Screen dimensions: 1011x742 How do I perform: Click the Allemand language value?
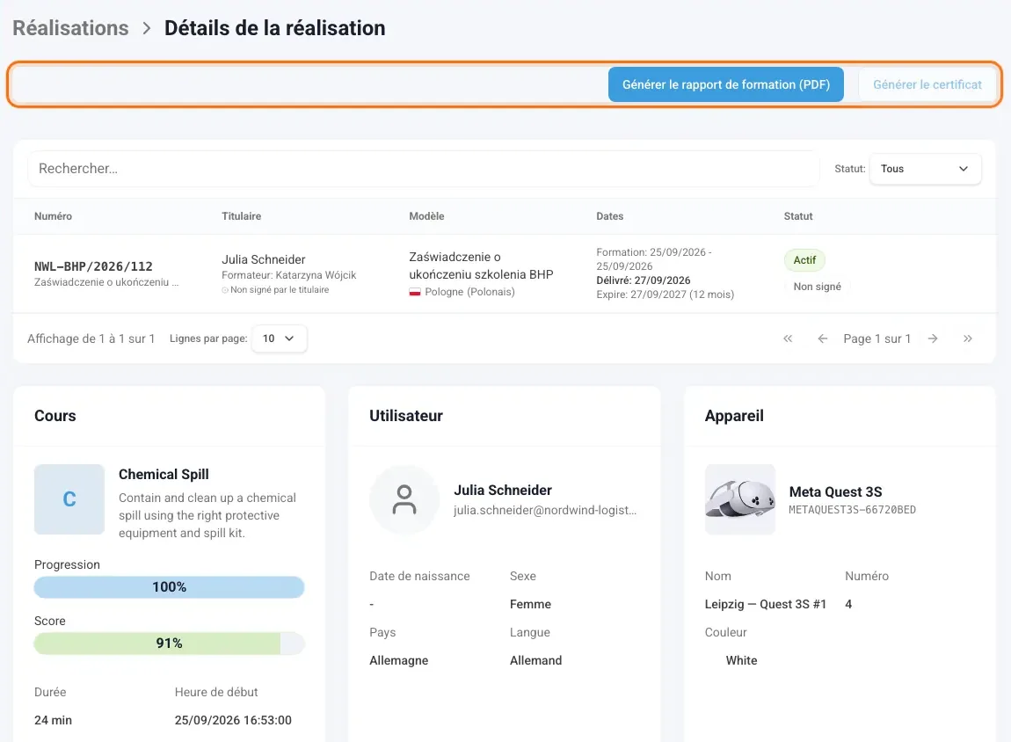click(535, 660)
